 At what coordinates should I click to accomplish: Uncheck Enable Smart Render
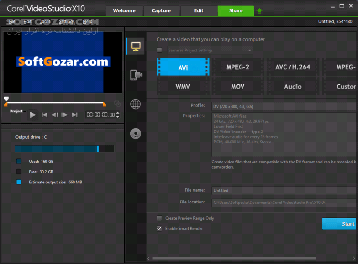159,228
